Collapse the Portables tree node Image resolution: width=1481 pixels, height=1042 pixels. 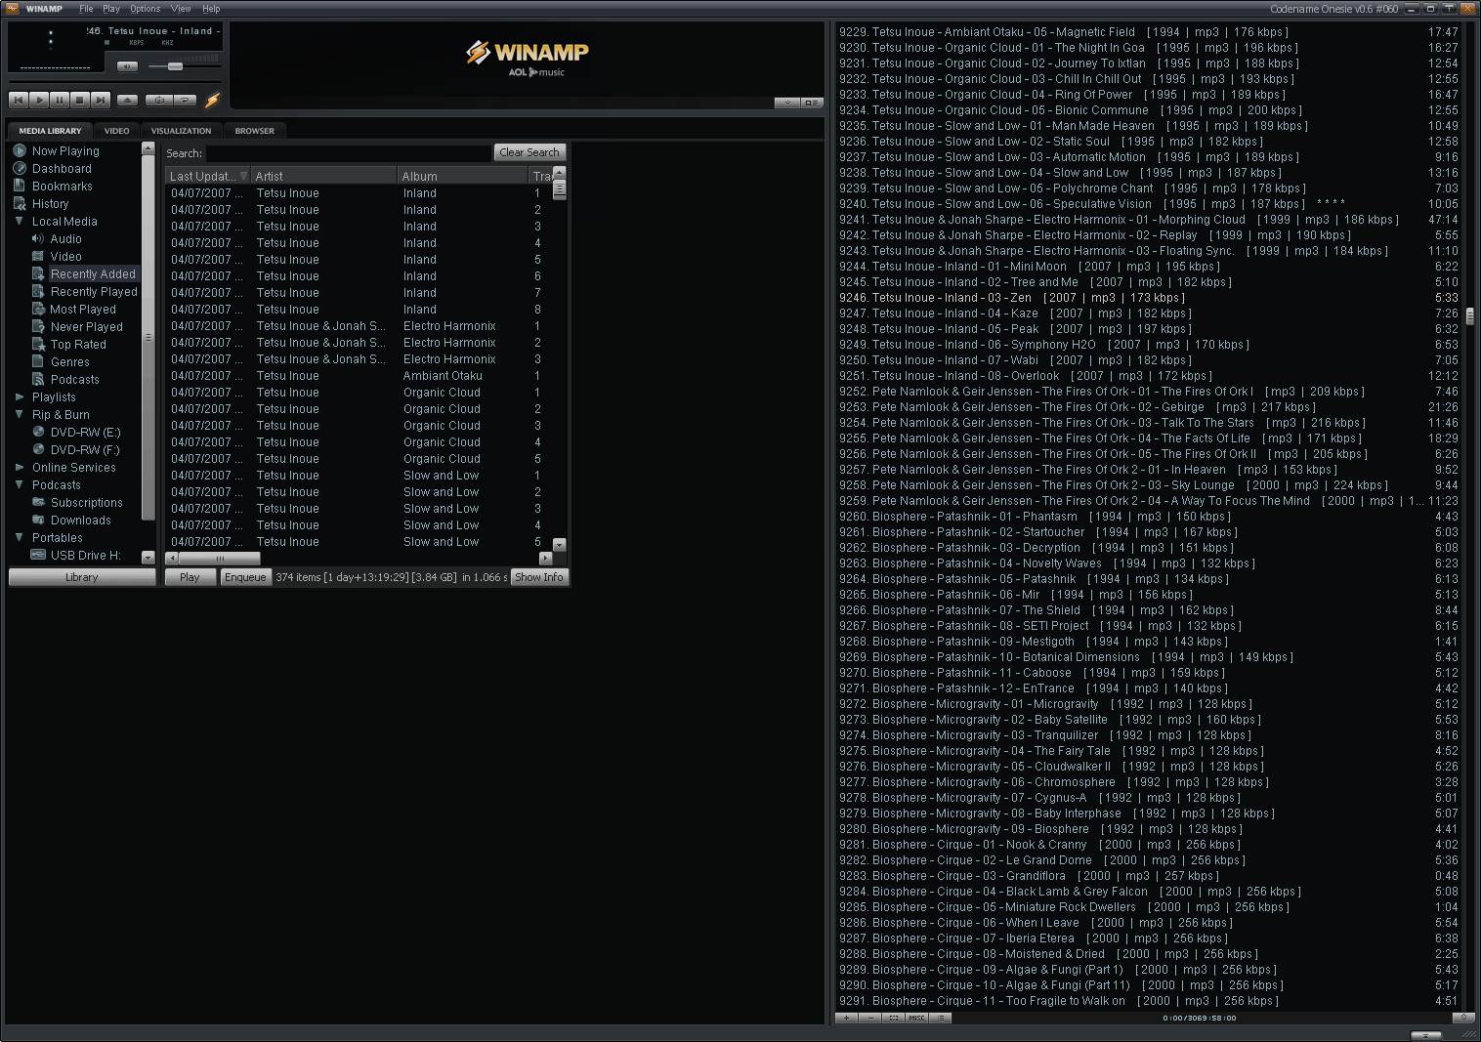click(x=19, y=538)
